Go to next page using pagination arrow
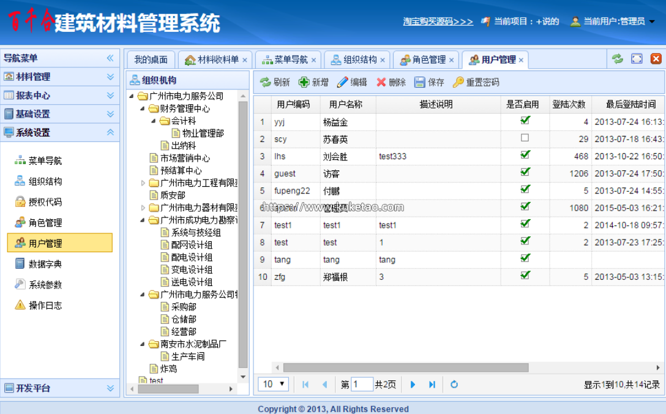 click(x=413, y=385)
